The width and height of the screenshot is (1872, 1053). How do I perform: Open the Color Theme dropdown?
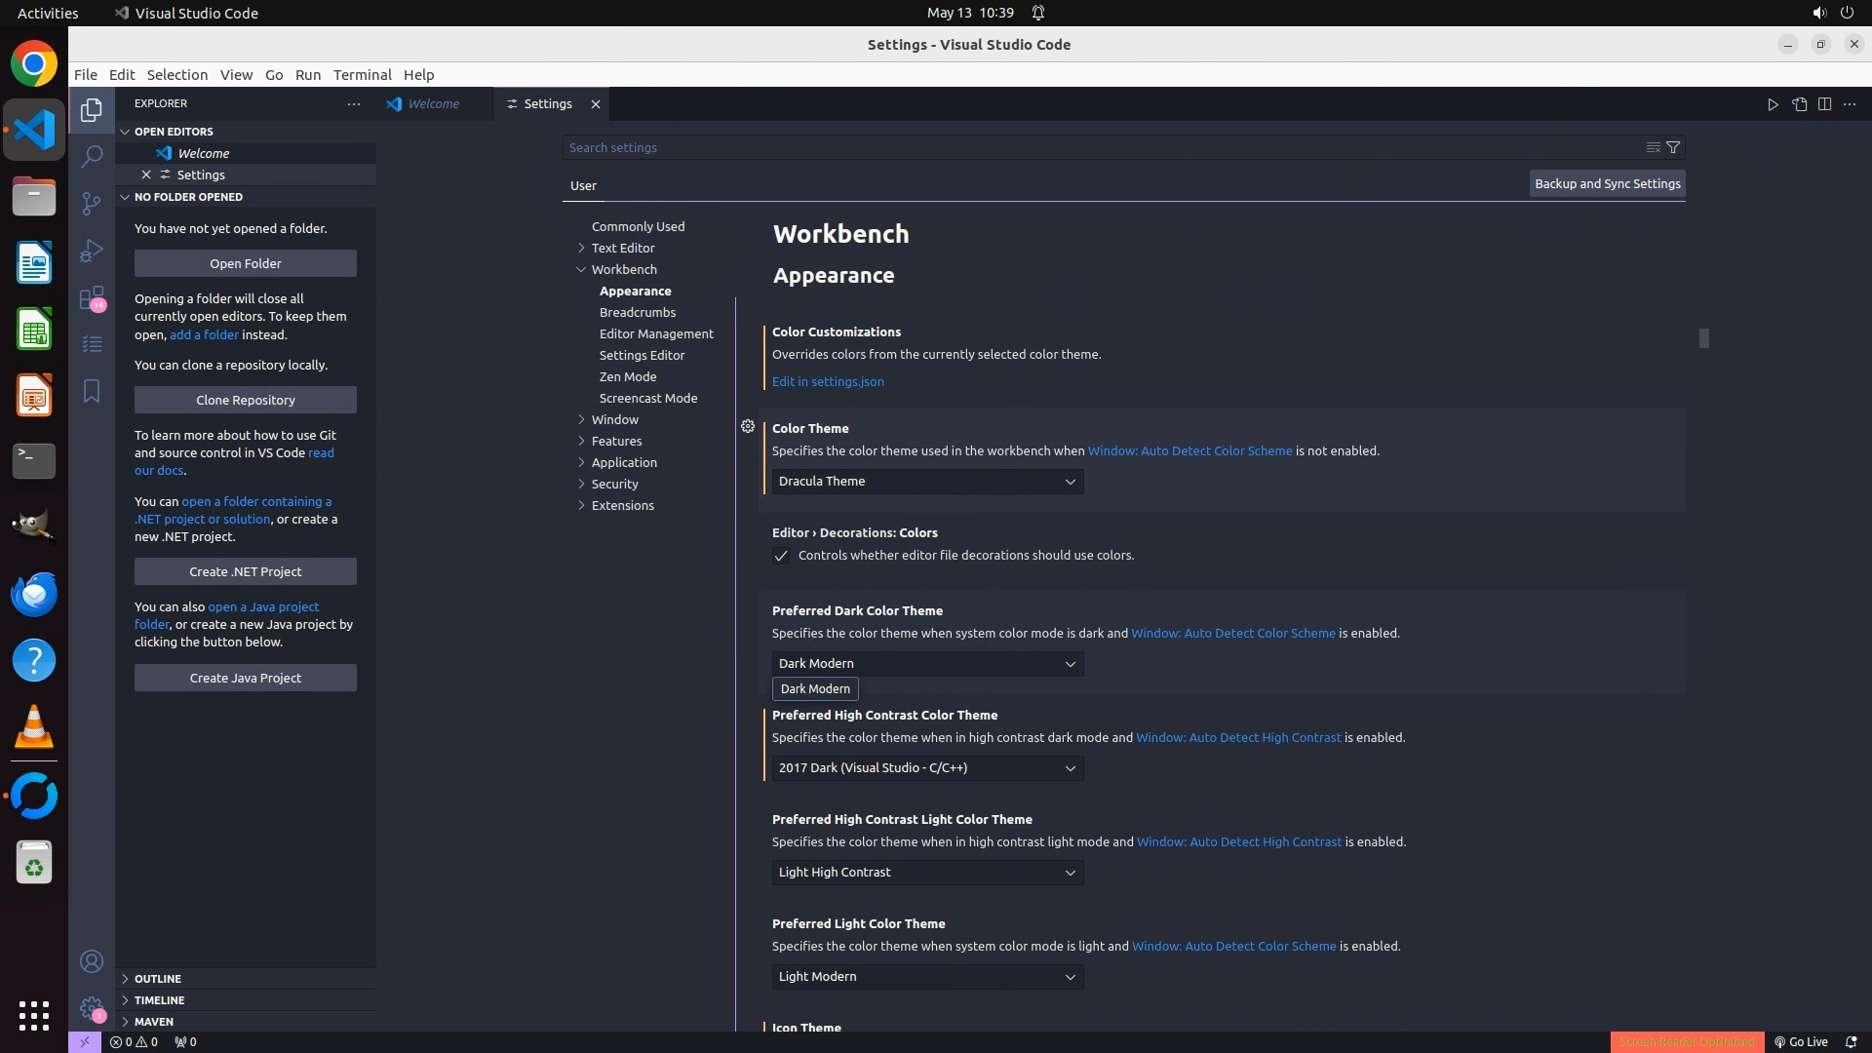927,482
